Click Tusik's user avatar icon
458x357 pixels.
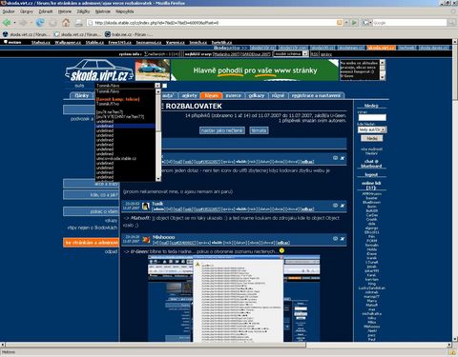(146, 206)
